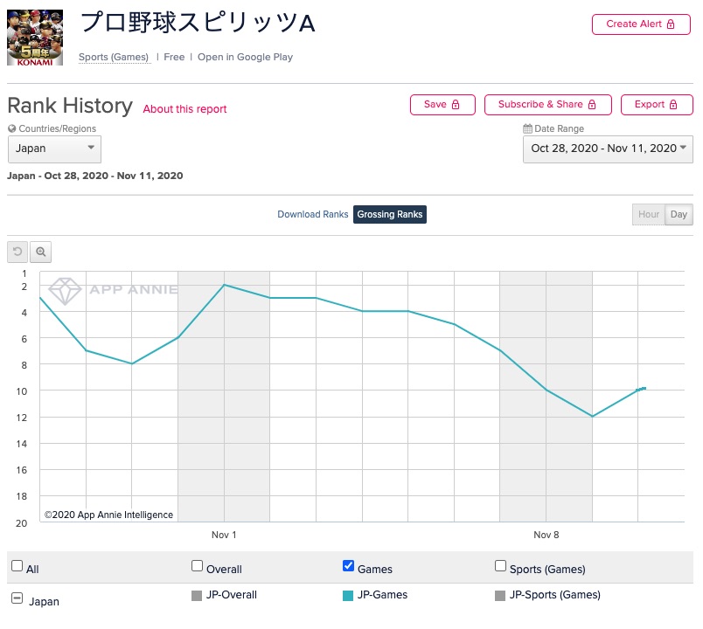Activate the magnifier zoom tool

[41, 252]
